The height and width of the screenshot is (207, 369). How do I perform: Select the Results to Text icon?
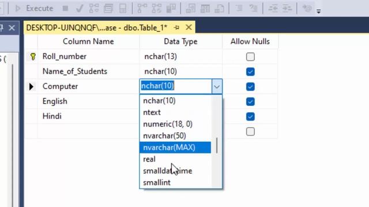coord(191,9)
